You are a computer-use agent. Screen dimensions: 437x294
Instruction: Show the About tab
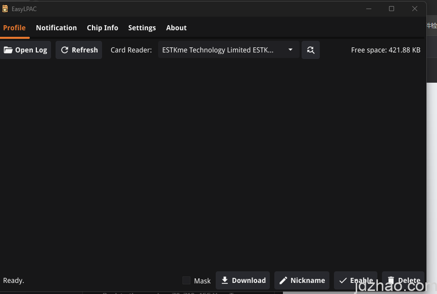[x=176, y=28]
